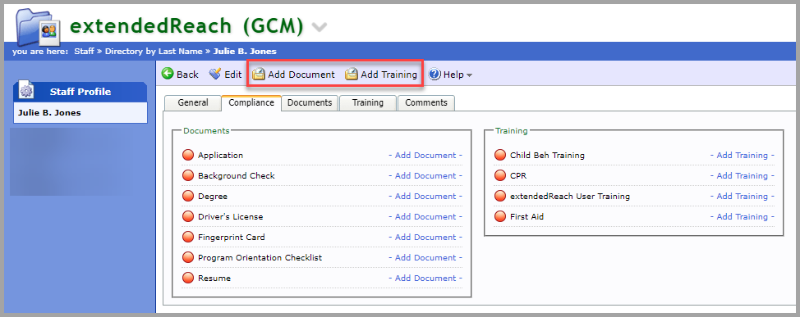This screenshot has width=800, height=317.
Task: Click the Driver's License row name
Action: pyautogui.click(x=231, y=216)
